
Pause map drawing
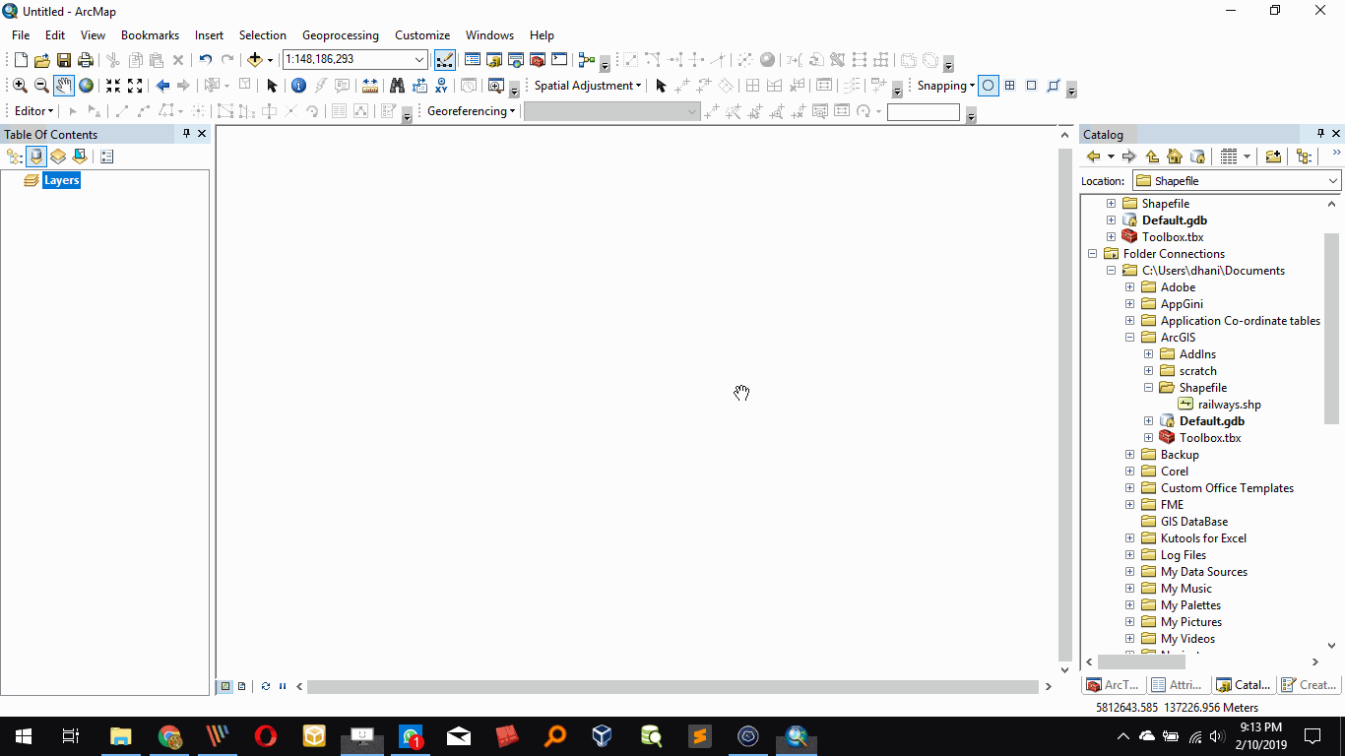pyautogui.click(x=283, y=686)
